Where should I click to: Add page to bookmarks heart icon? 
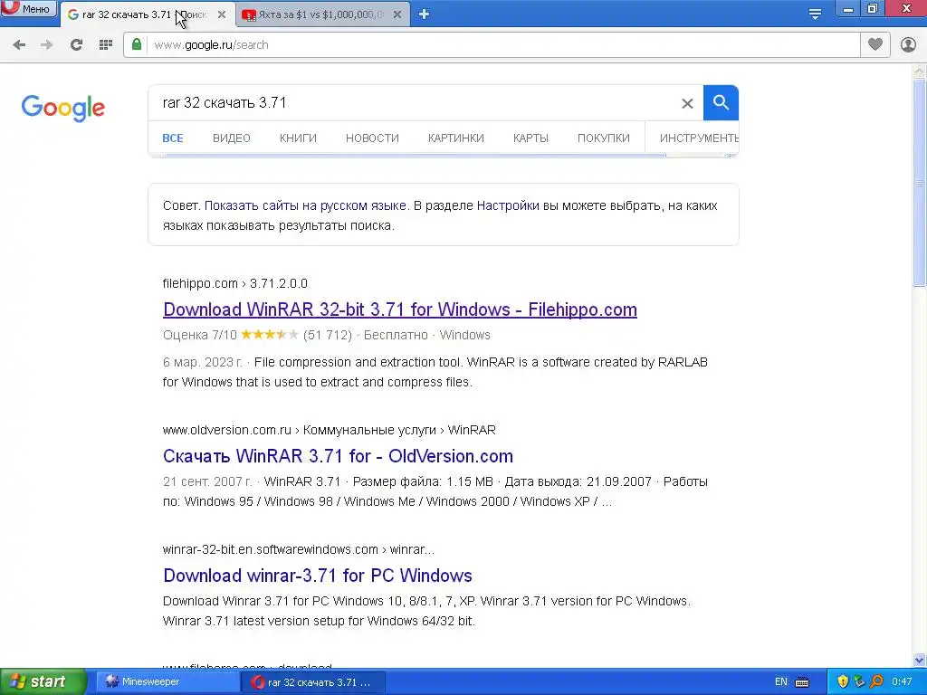pyautogui.click(x=875, y=44)
